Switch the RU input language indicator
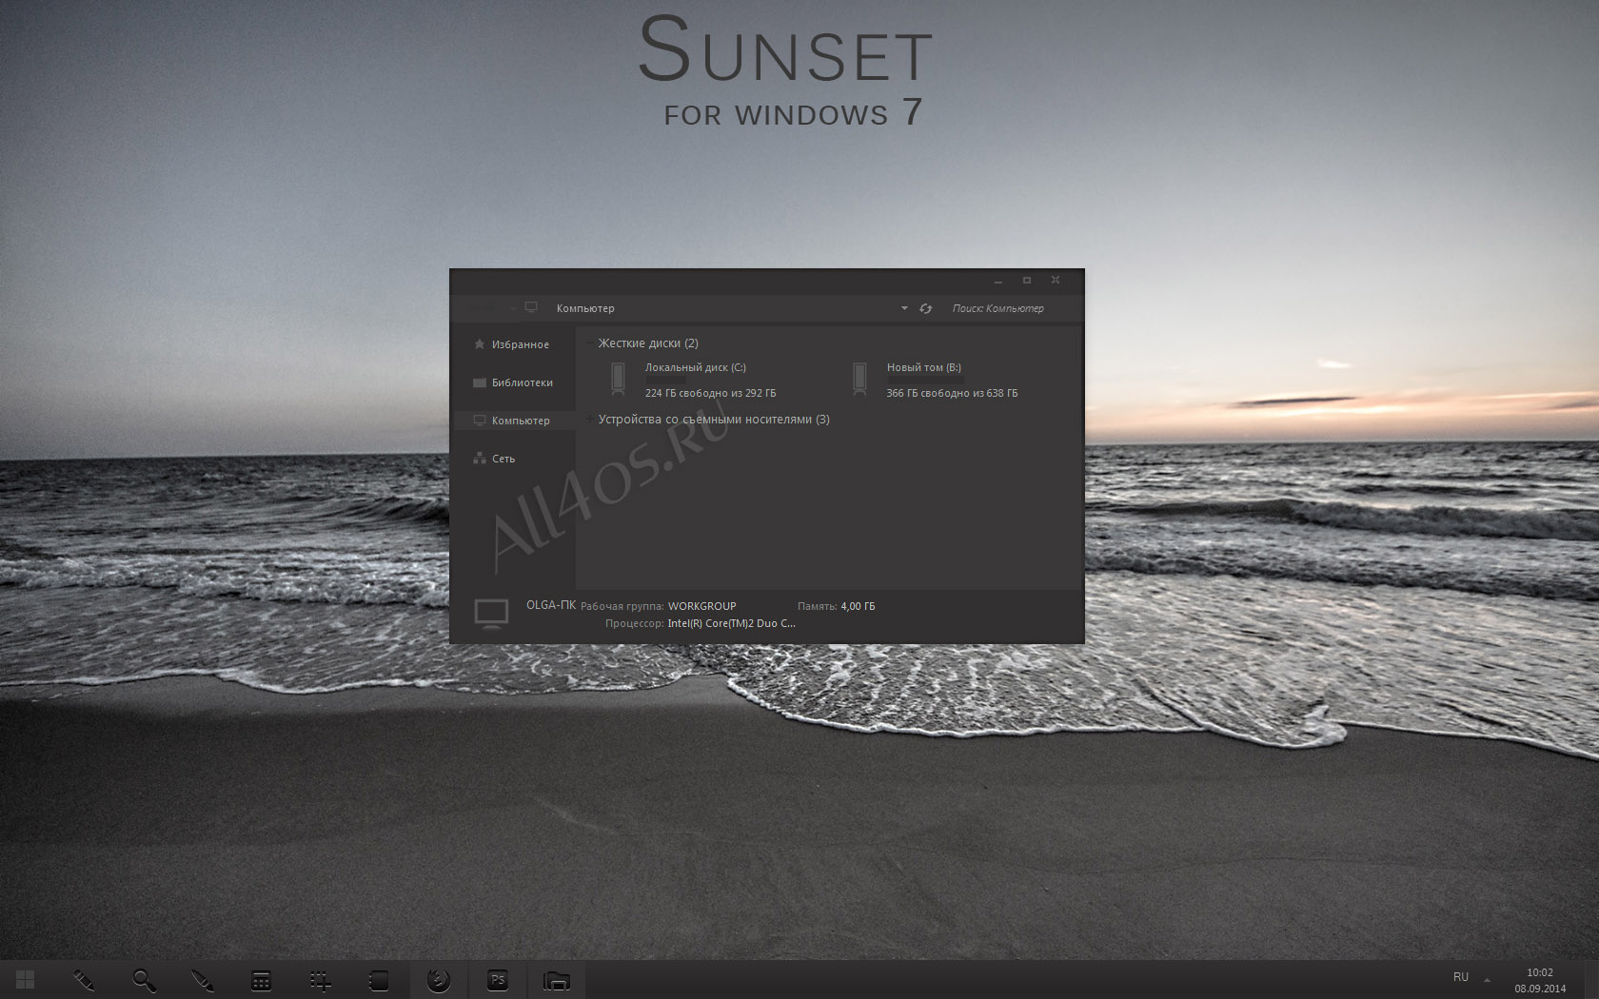 (1461, 977)
